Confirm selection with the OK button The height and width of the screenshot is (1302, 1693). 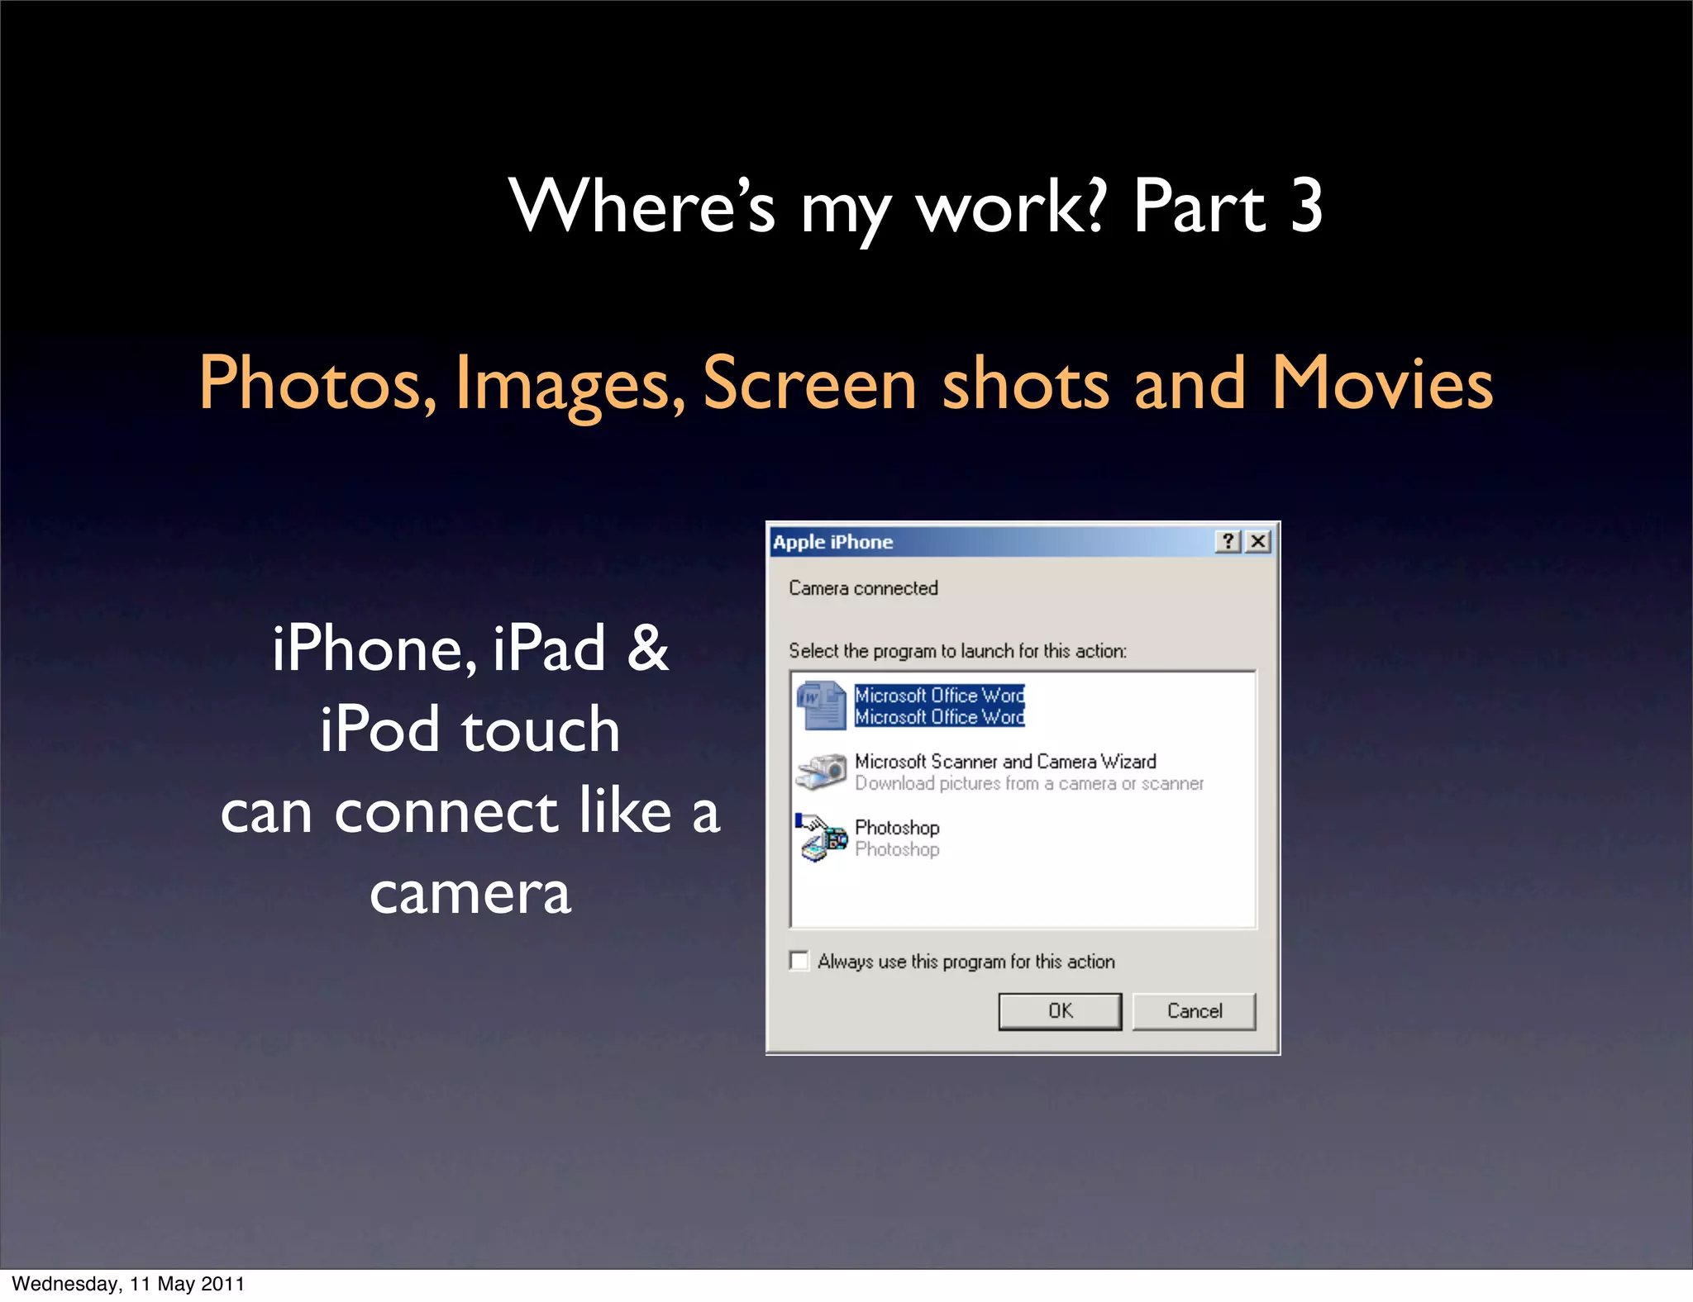point(1061,1011)
